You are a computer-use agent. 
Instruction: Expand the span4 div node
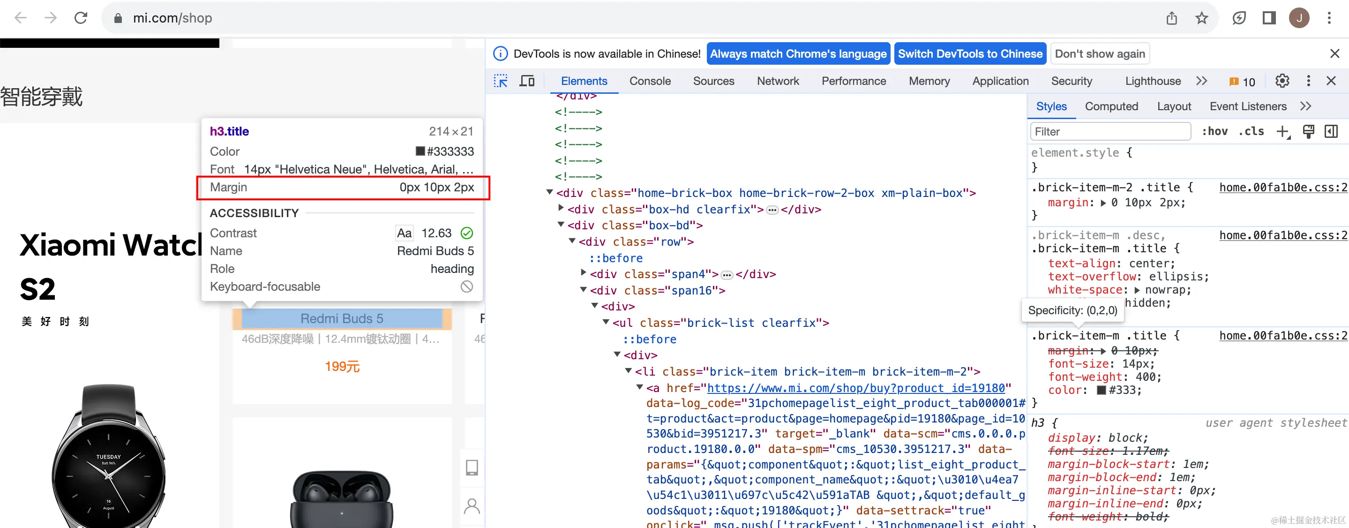(584, 272)
